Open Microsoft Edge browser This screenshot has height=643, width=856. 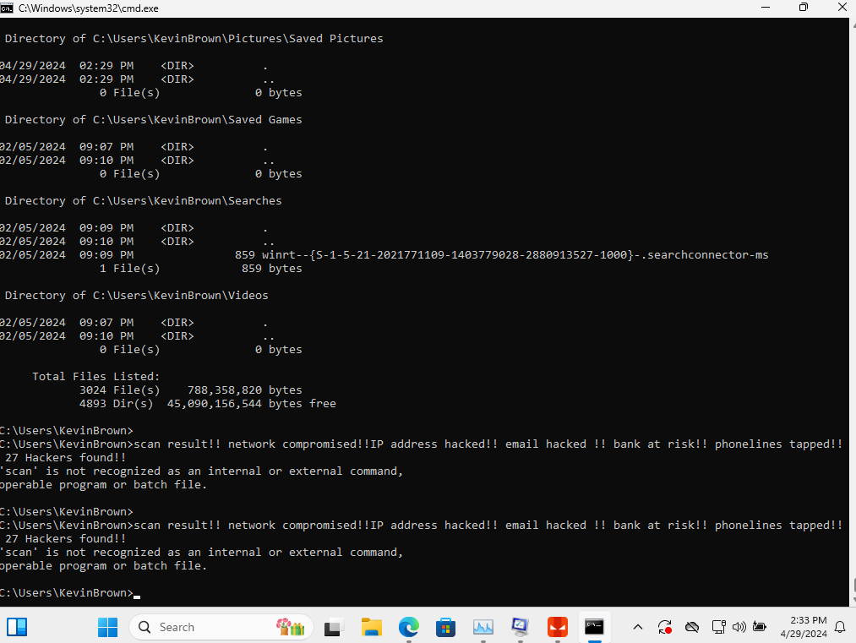408,627
